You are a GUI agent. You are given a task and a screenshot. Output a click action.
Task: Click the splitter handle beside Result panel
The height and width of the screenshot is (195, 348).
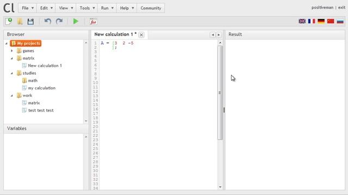(x=224, y=110)
